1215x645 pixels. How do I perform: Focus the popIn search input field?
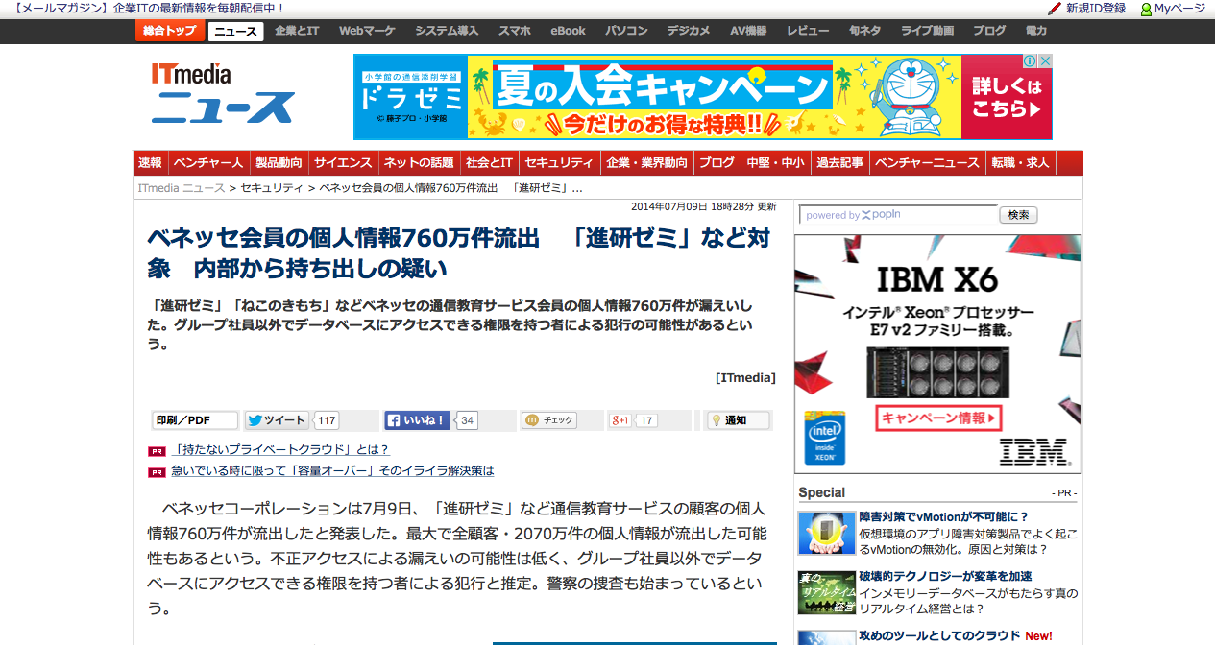898,215
